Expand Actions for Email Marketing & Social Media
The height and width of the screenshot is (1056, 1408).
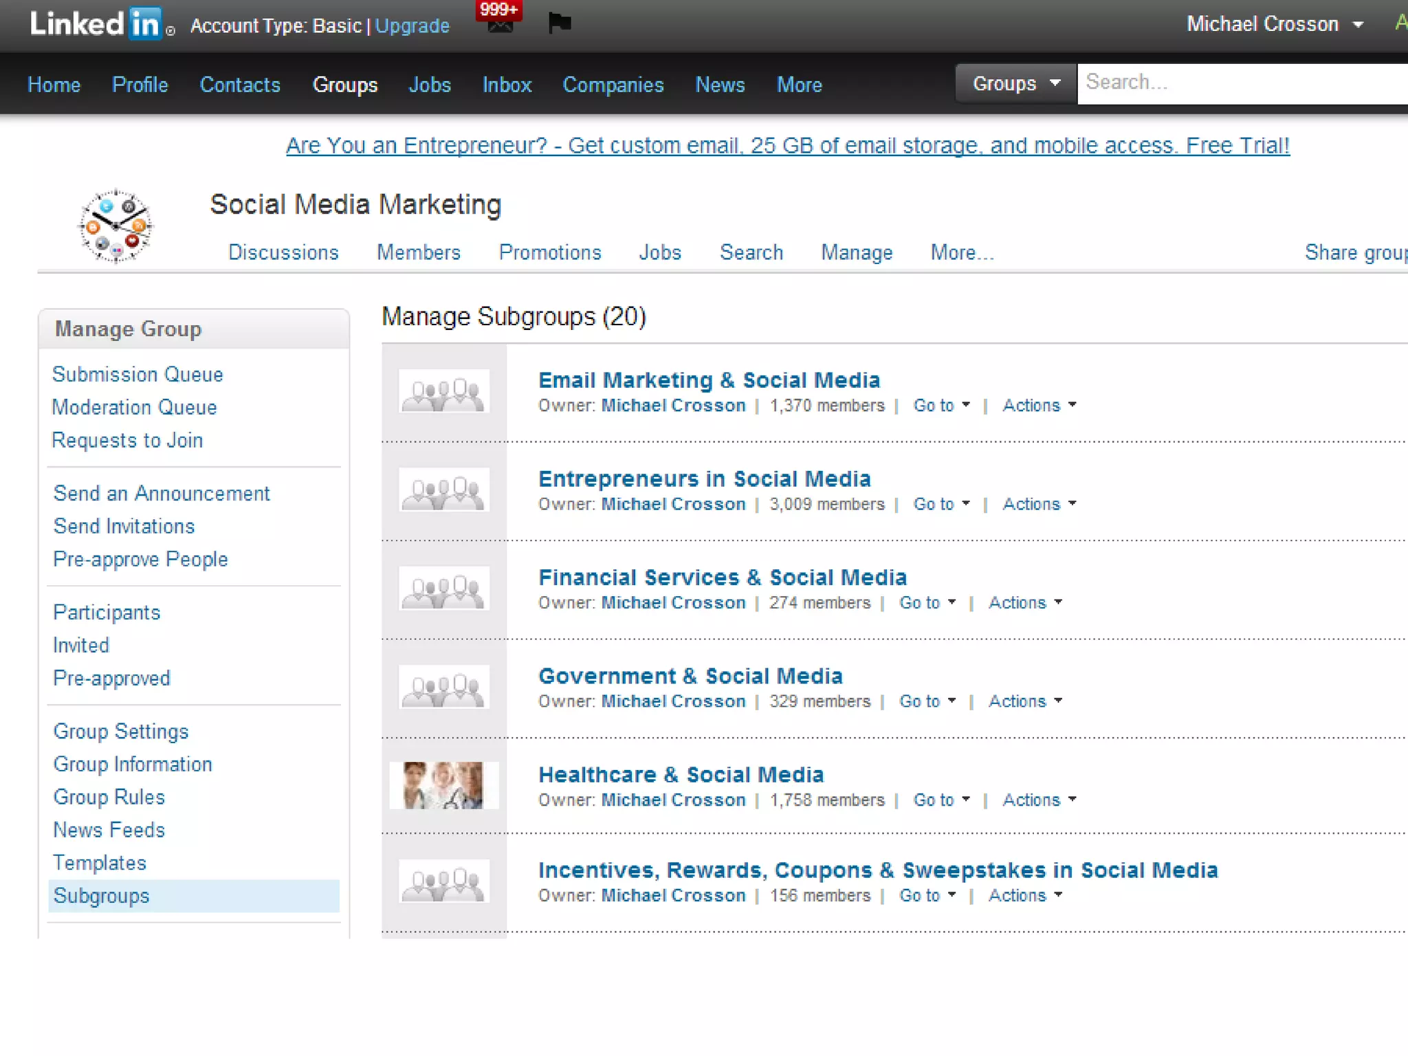pyautogui.click(x=1039, y=406)
